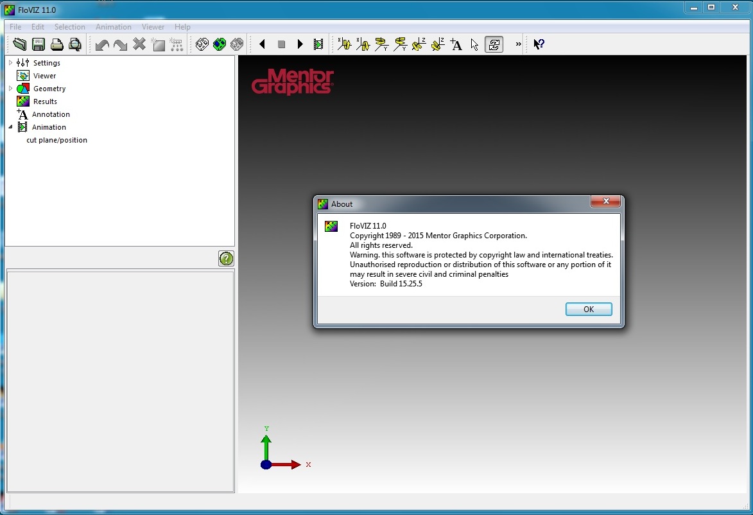Click Z-axis rotate icon beside Add Annotation
The height and width of the screenshot is (515, 753).
click(x=438, y=44)
